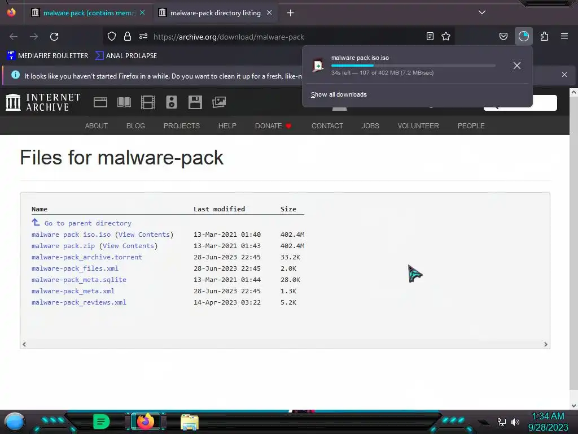578x434 pixels.
Task: Open the PROJECTS menu item
Action: 181,126
